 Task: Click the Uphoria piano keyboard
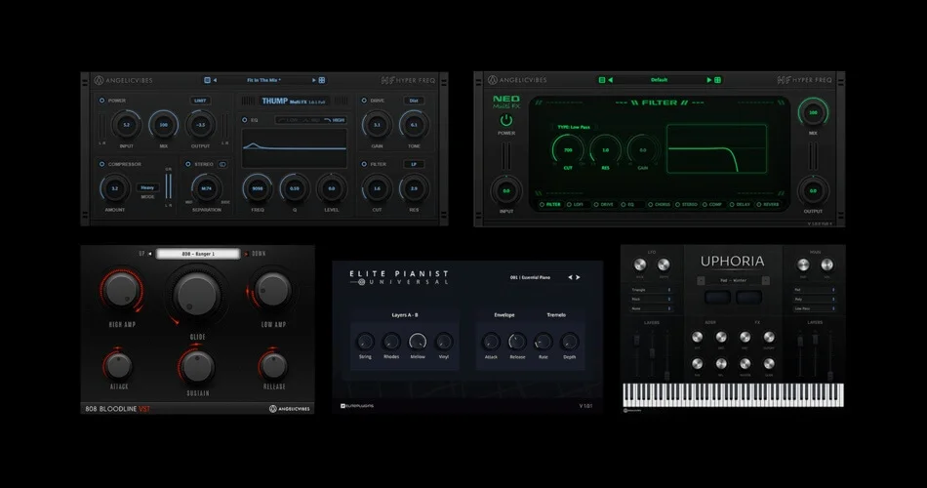[x=733, y=394]
